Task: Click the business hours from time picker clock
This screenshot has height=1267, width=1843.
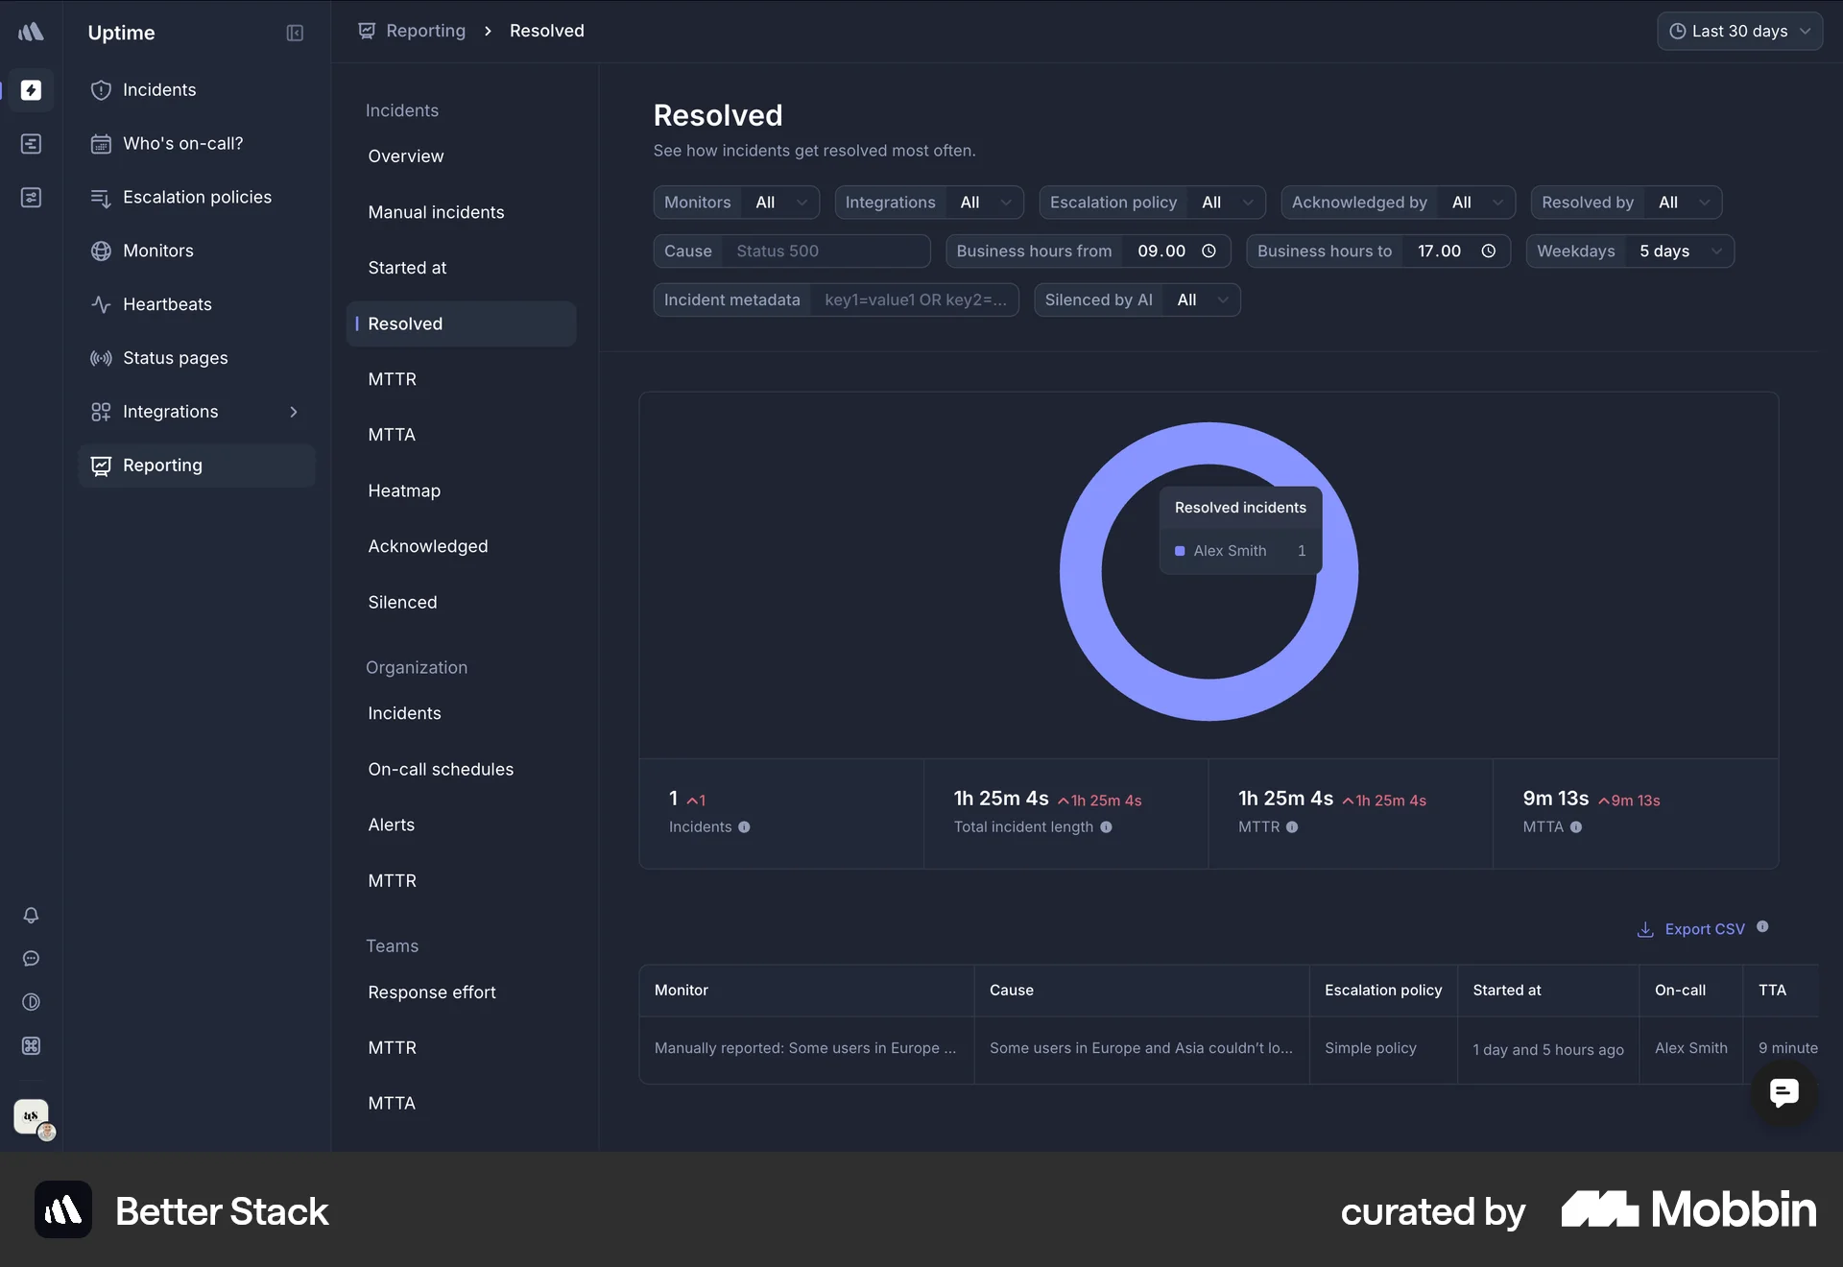Action: tap(1209, 251)
